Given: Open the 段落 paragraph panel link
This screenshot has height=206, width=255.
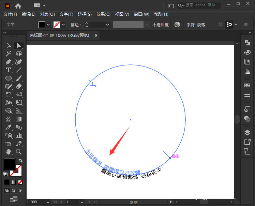Looking at the screenshot, I should pyautogui.click(x=201, y=25).
